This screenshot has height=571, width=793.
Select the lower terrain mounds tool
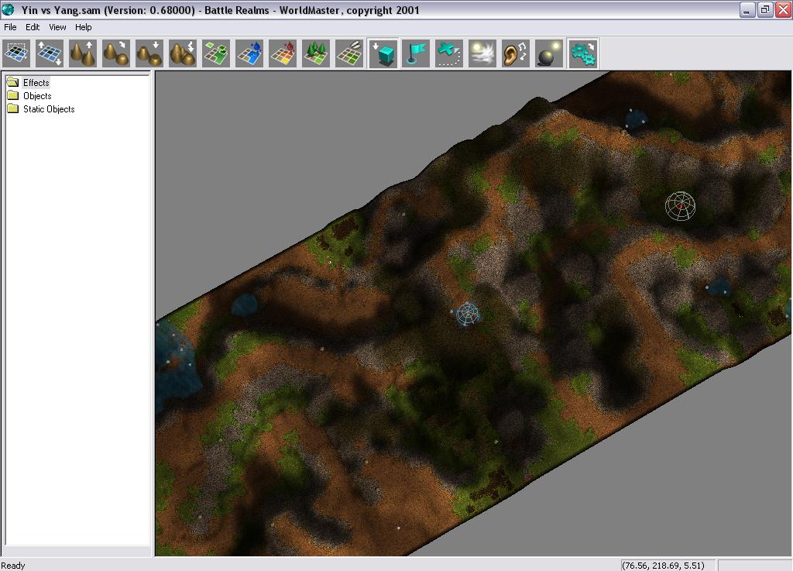149,53
